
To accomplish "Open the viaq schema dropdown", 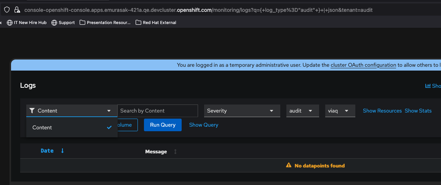I will (x=340, y=111).
